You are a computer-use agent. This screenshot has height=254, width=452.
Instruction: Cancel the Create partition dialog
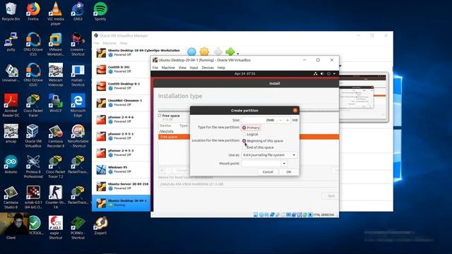[x=268, y=172]
